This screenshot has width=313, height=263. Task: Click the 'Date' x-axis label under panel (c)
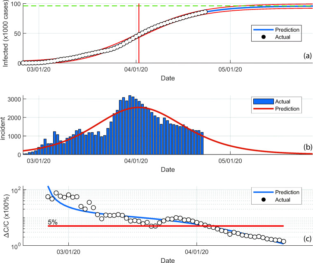[x=168, y=260]
